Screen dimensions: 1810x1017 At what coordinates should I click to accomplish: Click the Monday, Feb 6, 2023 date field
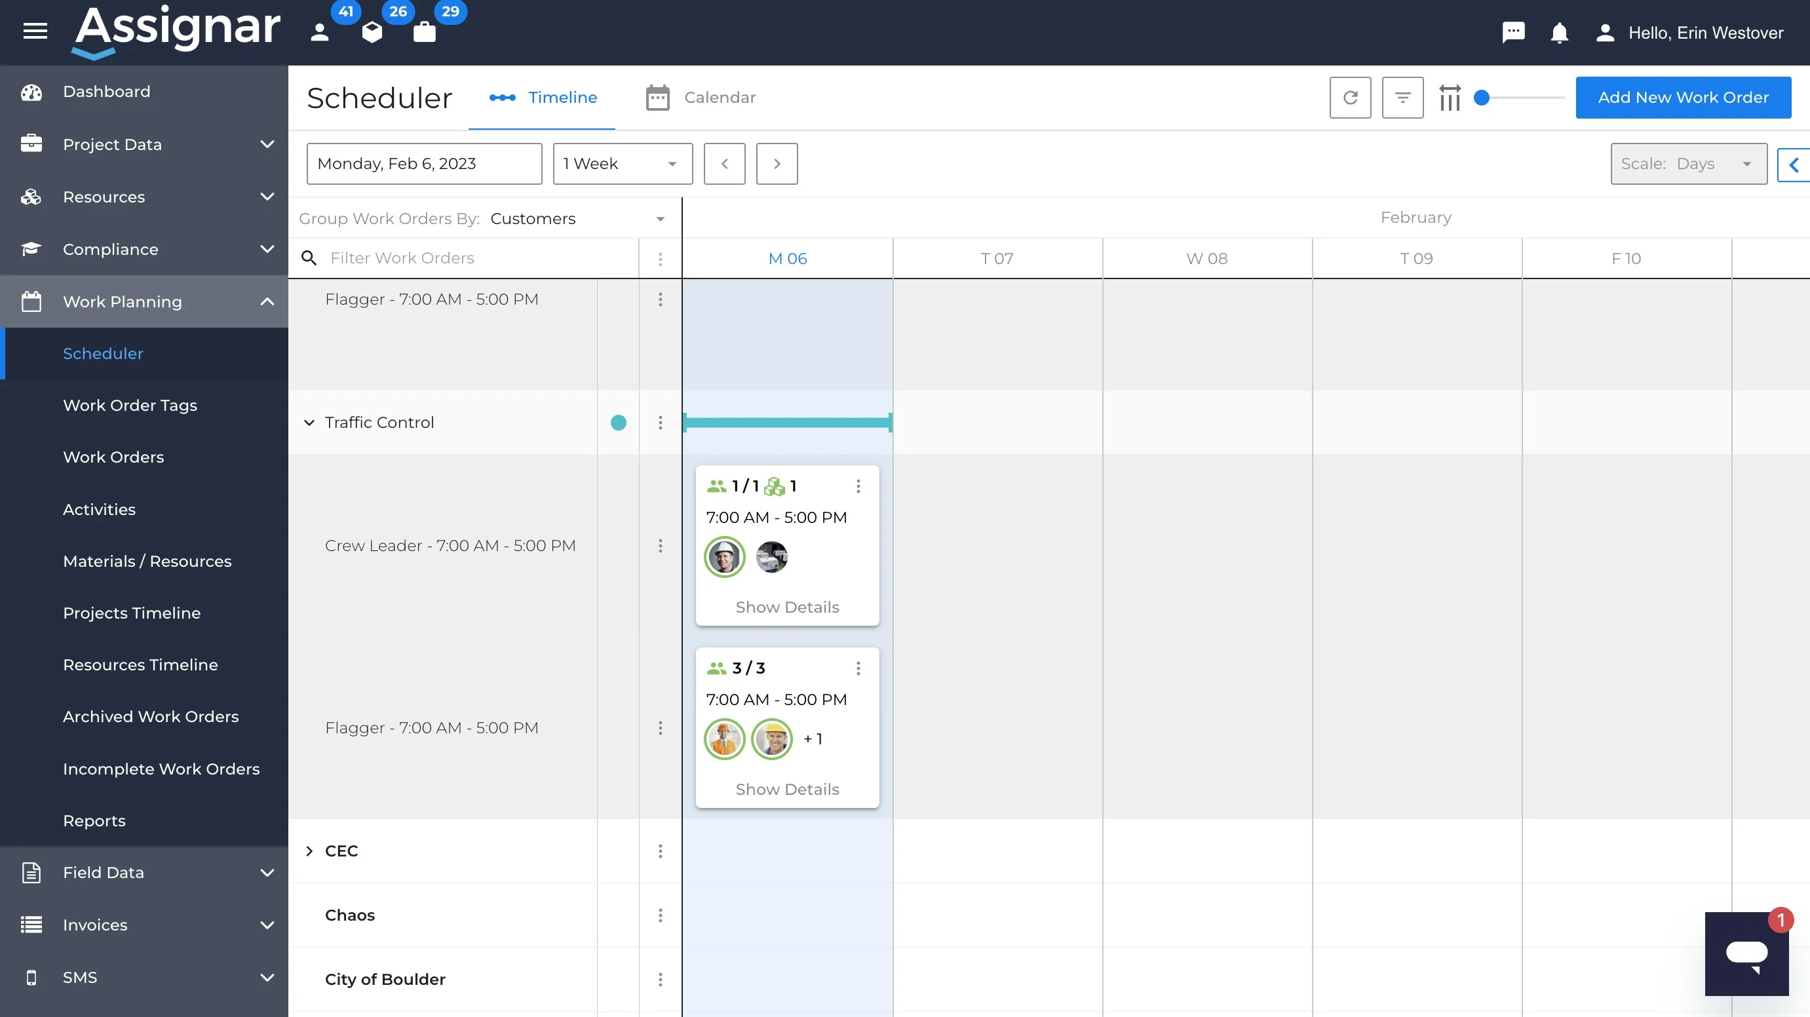(425, 164)
